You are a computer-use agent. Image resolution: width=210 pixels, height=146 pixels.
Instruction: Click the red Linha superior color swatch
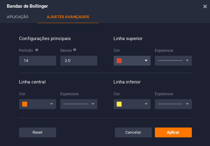(119, 61)
